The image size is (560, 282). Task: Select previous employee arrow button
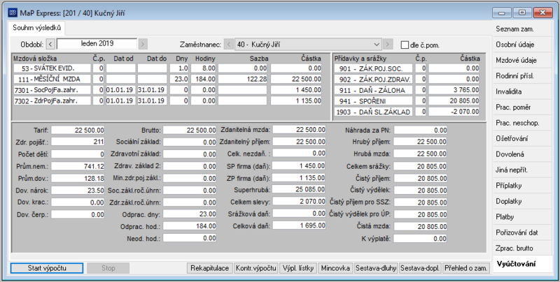tap(229, 45)
